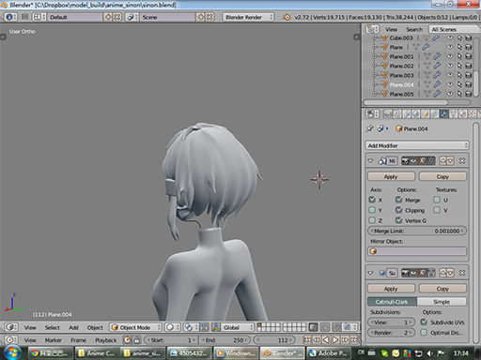481x360 pixels.
Task: Open the Global orientation dropdown
Action: pos(238,327)
